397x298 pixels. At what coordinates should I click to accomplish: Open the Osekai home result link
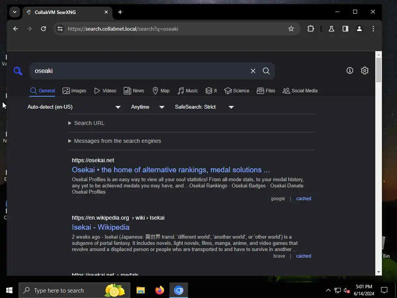click(171, 170)
